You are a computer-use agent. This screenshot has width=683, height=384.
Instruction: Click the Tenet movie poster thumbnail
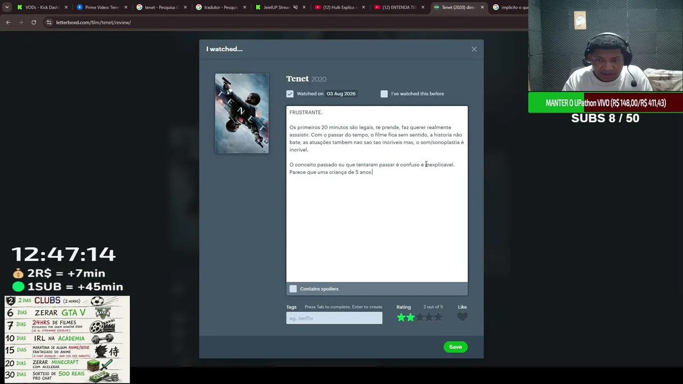pos(242,114)
